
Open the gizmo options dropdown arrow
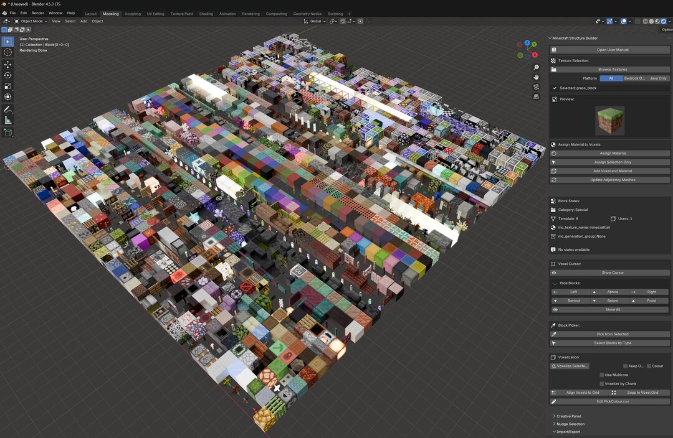coord(616,21)
